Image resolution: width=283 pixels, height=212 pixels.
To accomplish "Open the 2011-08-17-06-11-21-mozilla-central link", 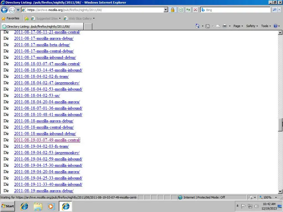I will [47, 32].
